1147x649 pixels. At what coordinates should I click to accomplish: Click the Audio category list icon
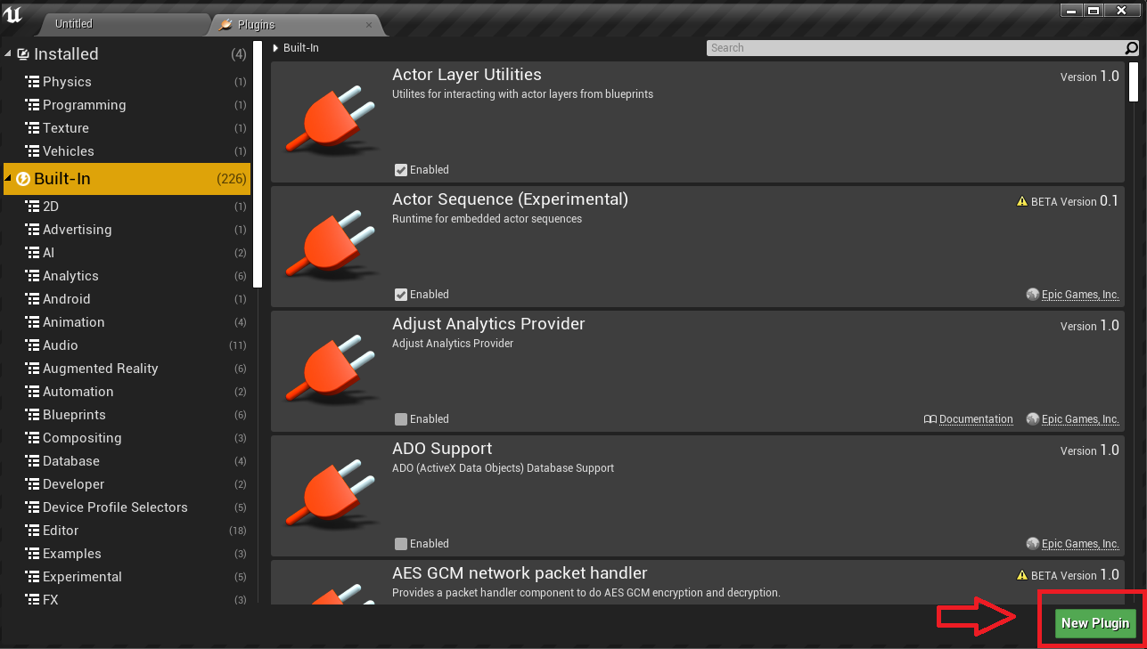click(x=32, y=345)
